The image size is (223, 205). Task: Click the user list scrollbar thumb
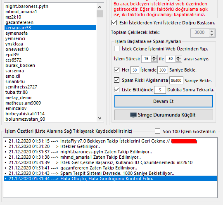pyautogui.click(x=100, y=14)
